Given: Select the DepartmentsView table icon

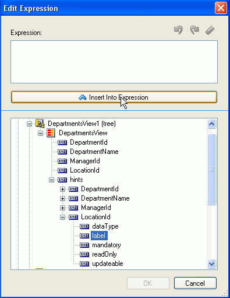Looking at the screenshot, I should tap(51, 133).
